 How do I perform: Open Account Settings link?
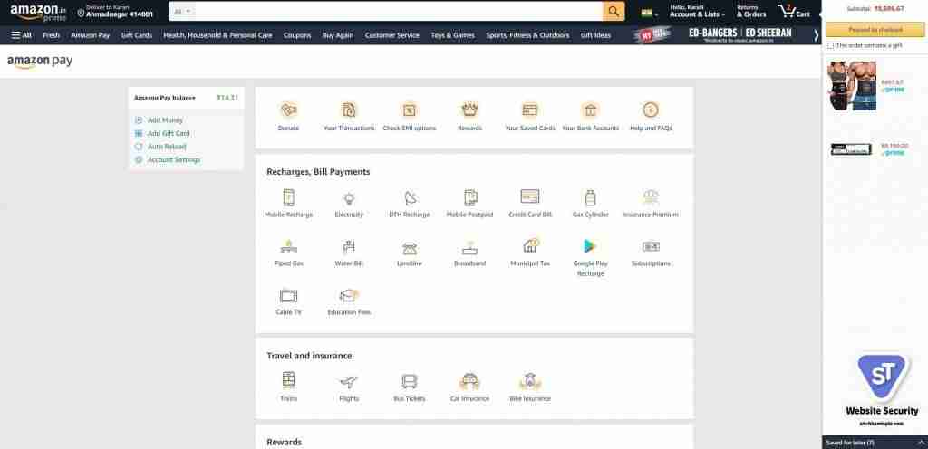click(174, 160)
